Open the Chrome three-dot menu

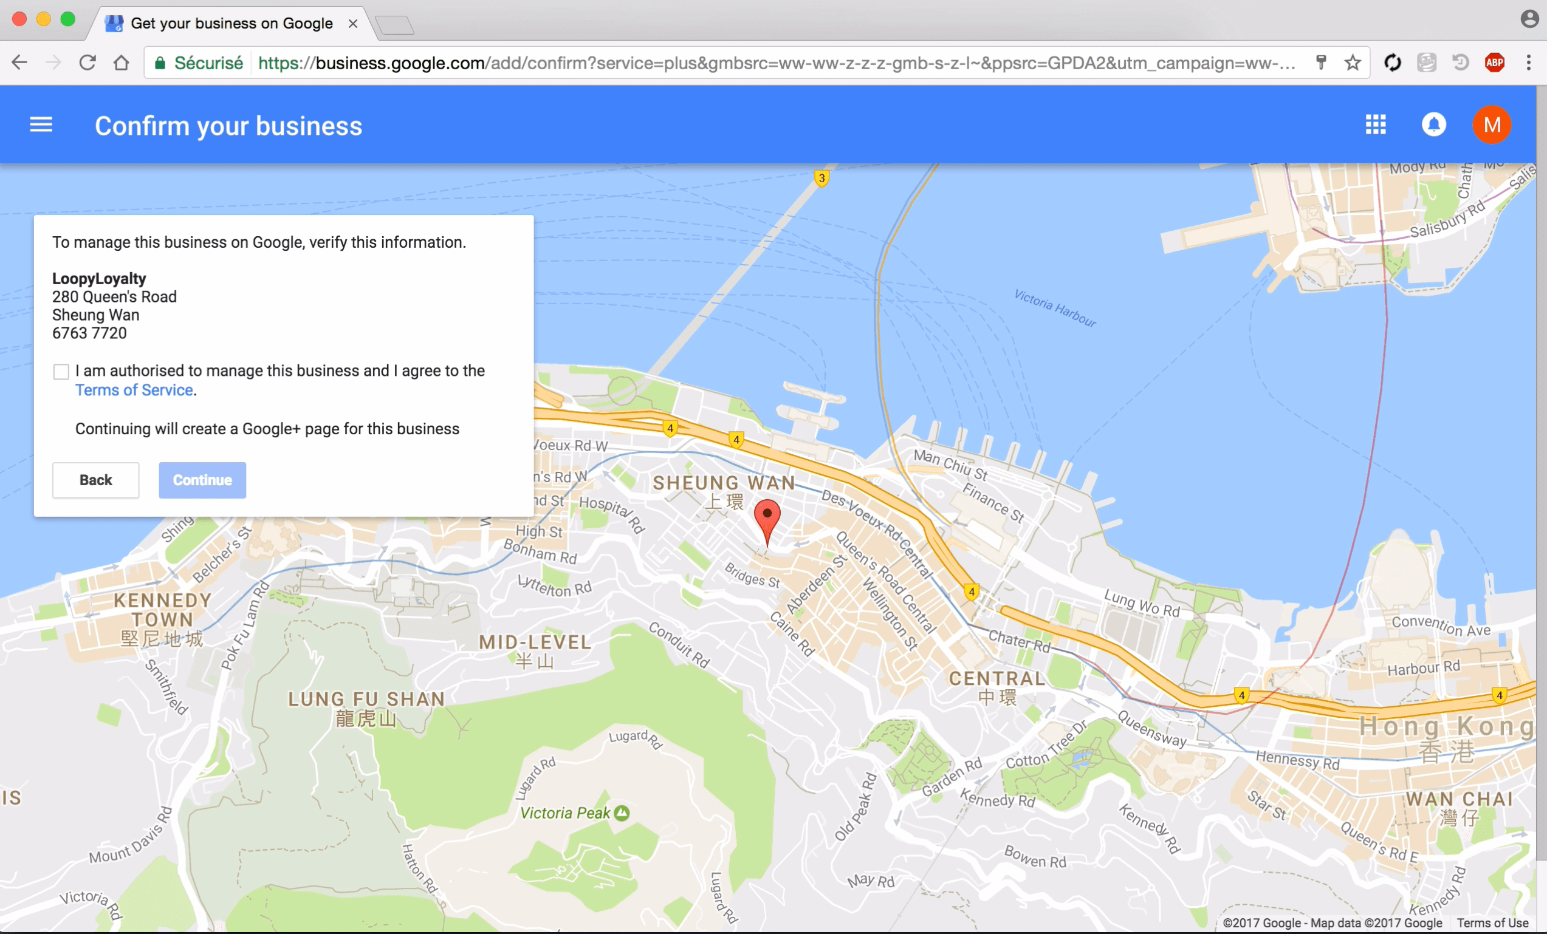pyautogui.click(x=1528, y=63)
